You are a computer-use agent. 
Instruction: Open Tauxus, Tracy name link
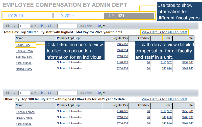(24, 51)
